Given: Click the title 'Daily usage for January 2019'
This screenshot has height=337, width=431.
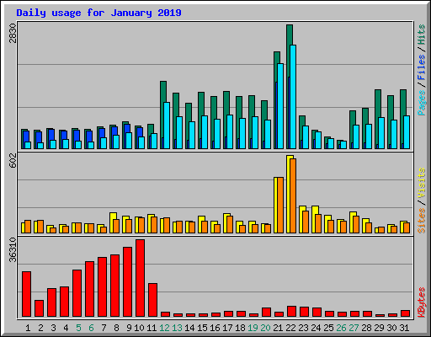Looking at the screenshot, I should point(98,13).
